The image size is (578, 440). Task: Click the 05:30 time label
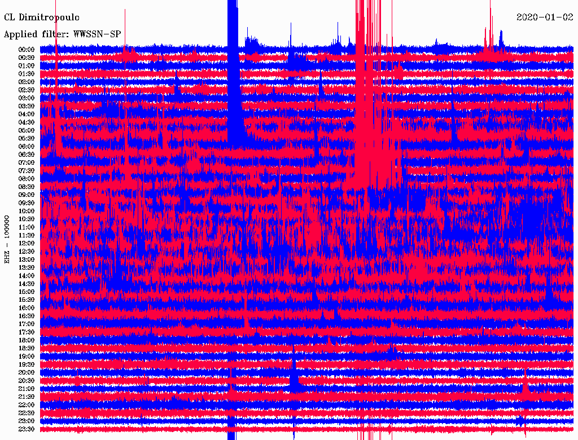click(27, 138)
